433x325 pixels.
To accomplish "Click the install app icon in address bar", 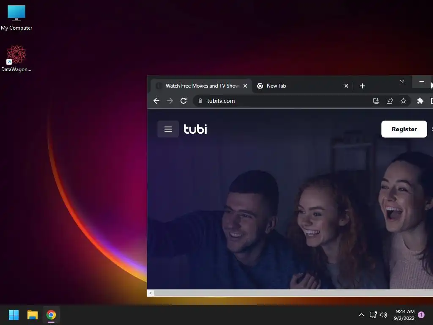I will pos(376,101).
